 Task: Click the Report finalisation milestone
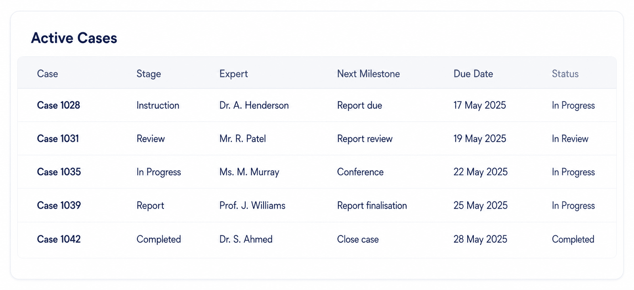tap(372, 205)
